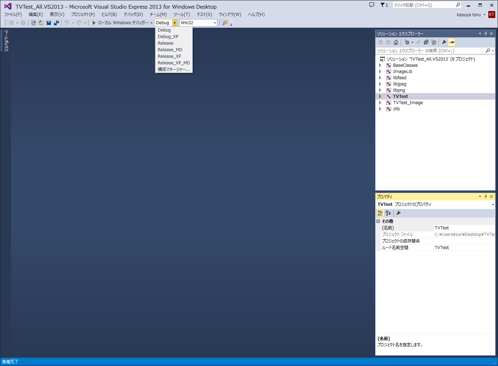
Task: Click the Property Pages wrench icon in Properties panel
Action: click(398, 213)
